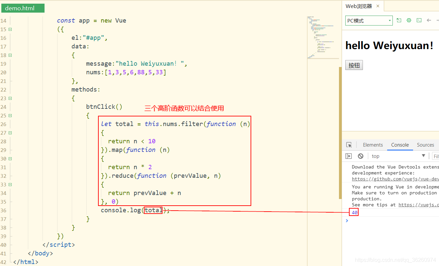Image resolution: width=439 pixels, height=266 pixels.
Task: Switch to the demo.html editor tab
Action: (23, 8)
